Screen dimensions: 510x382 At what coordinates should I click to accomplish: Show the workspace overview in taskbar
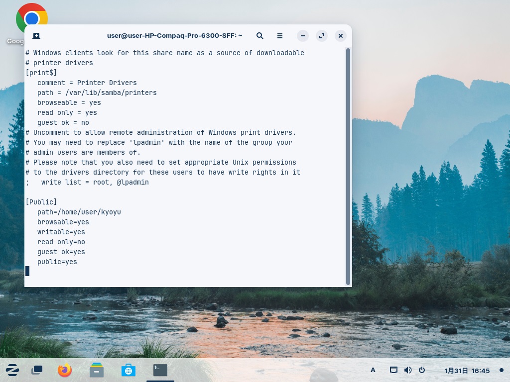coord(37,370)
